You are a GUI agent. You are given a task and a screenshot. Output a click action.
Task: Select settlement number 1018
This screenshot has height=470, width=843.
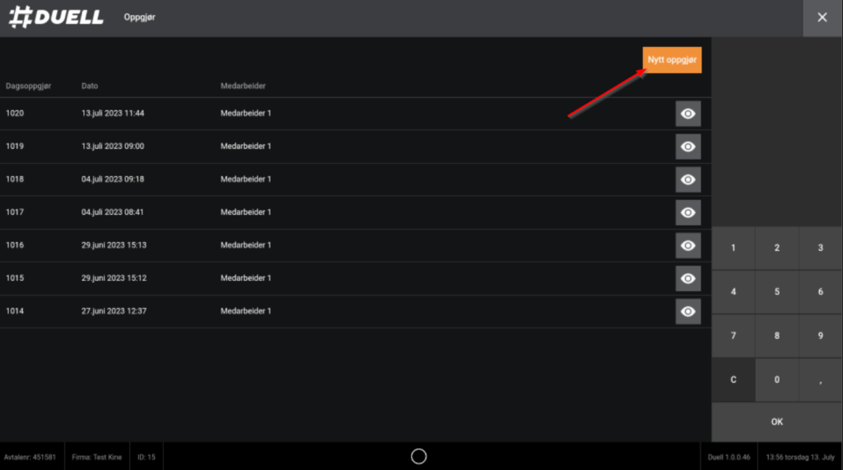pos(15,179)
